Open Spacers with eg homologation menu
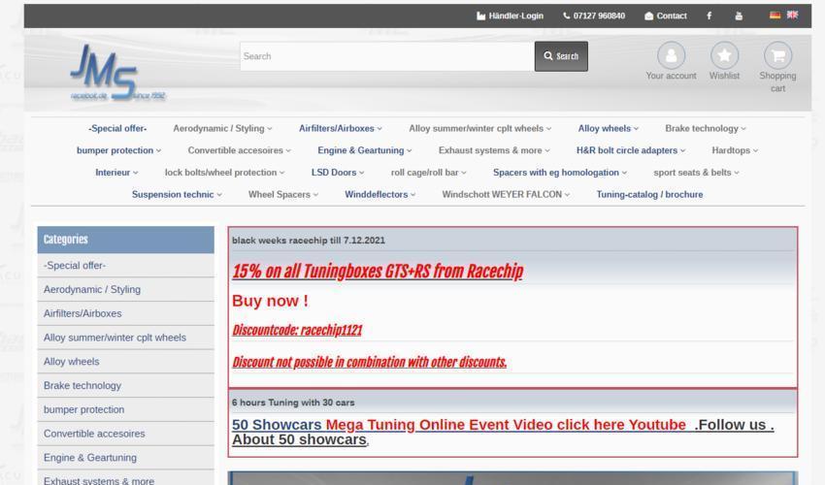Image resolution: width=825 pixels, height=485 pixels. click(560, 173)
